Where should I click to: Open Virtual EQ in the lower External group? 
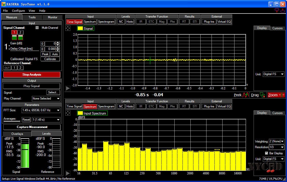(224, 106)
